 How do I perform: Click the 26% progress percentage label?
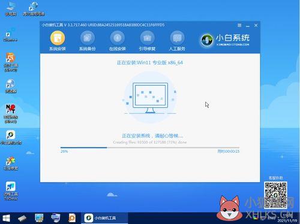tap(64, 152)
